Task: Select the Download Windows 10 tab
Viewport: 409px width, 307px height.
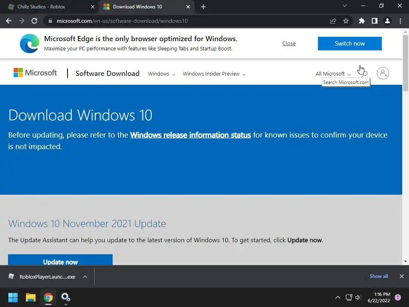Action: [x=146, y=7]
